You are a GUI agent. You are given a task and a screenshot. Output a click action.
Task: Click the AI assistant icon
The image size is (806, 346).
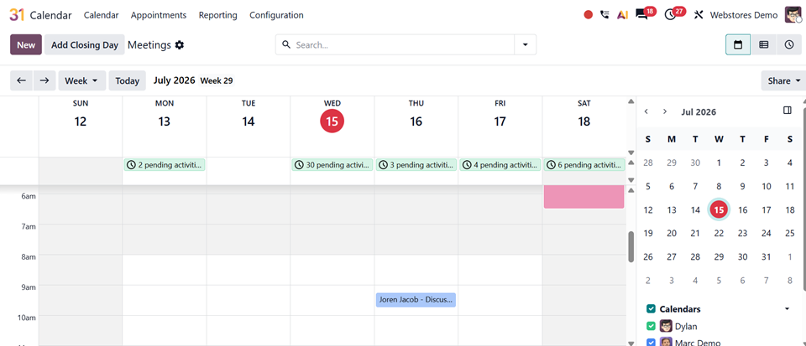(622, 15)
